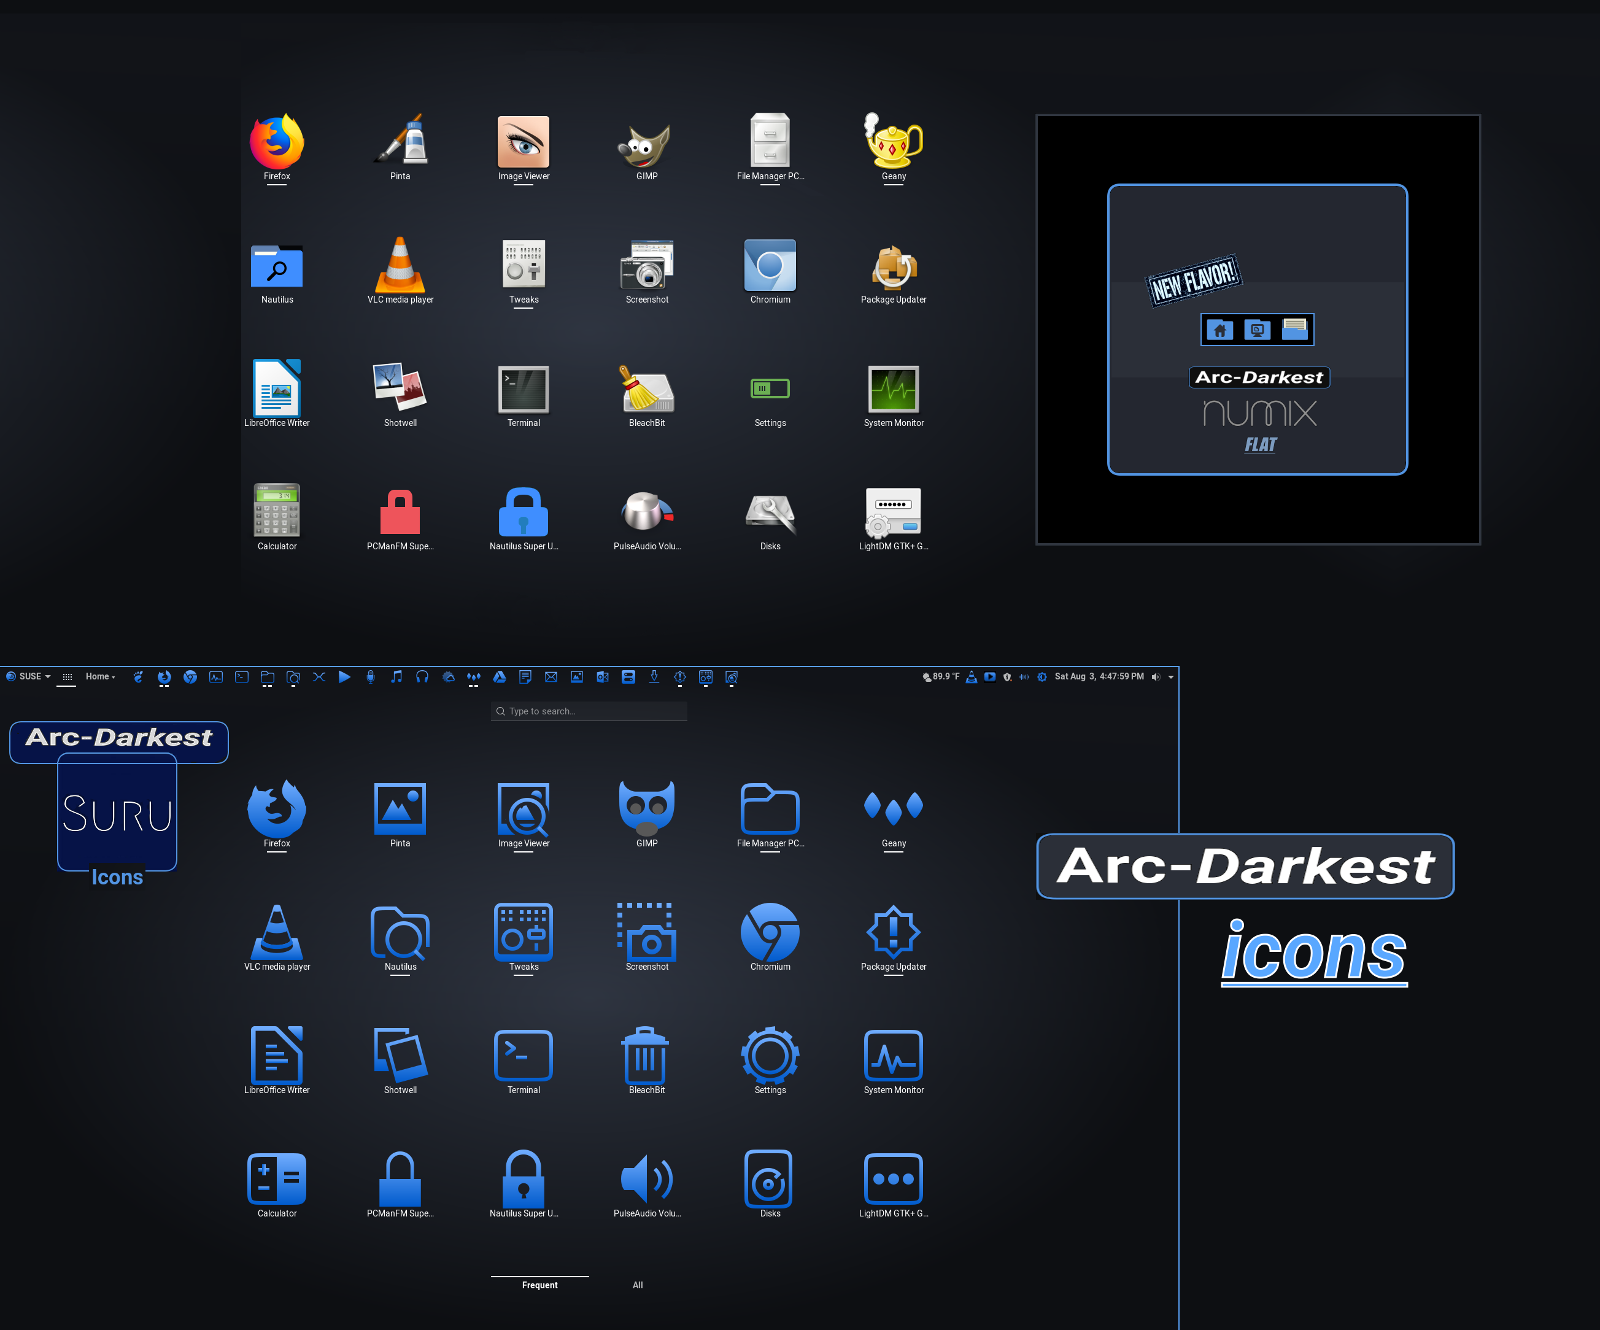1600x1330 pixels.
Task: Open colorful Pinta paintbrush icon
Action: [400, 139]
